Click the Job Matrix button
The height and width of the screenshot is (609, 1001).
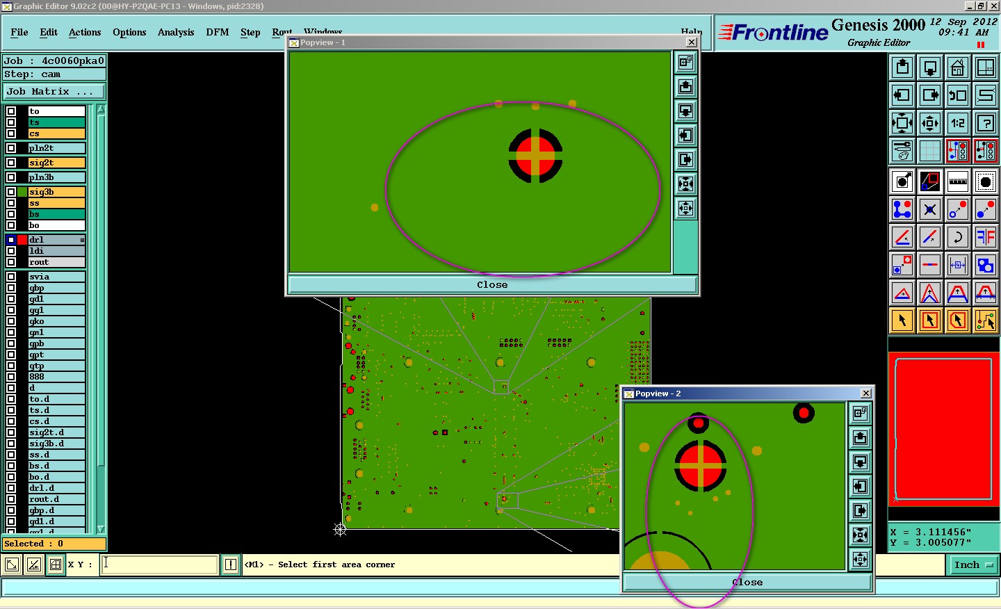[54, 92]
